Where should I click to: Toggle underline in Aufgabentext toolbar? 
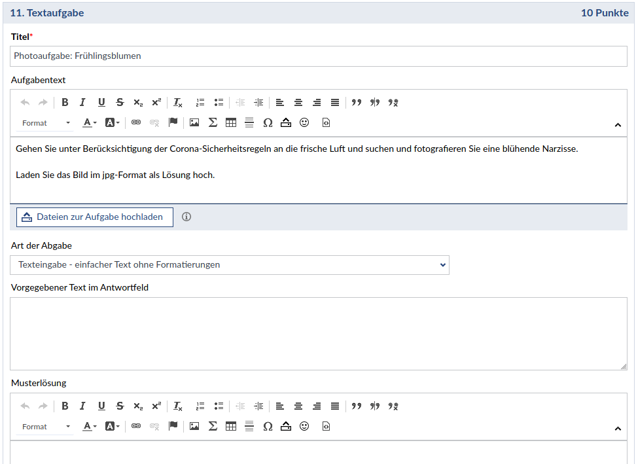point(101,102)
